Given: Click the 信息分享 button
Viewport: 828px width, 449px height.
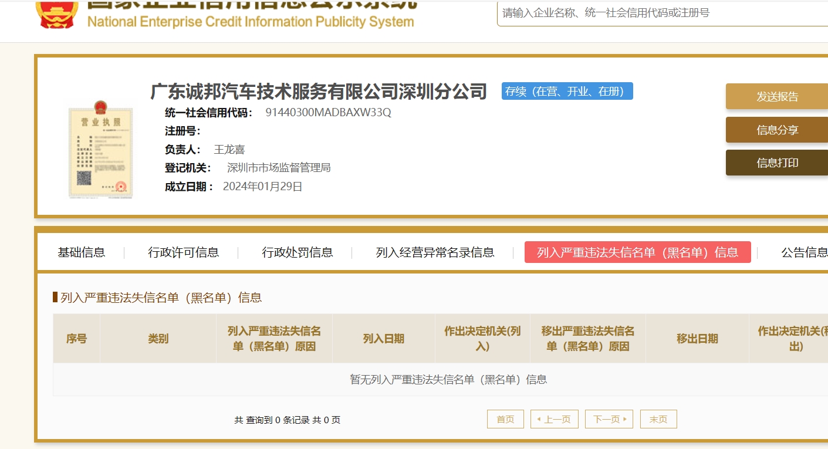Looking at the screenshot, I should (777, 130).
